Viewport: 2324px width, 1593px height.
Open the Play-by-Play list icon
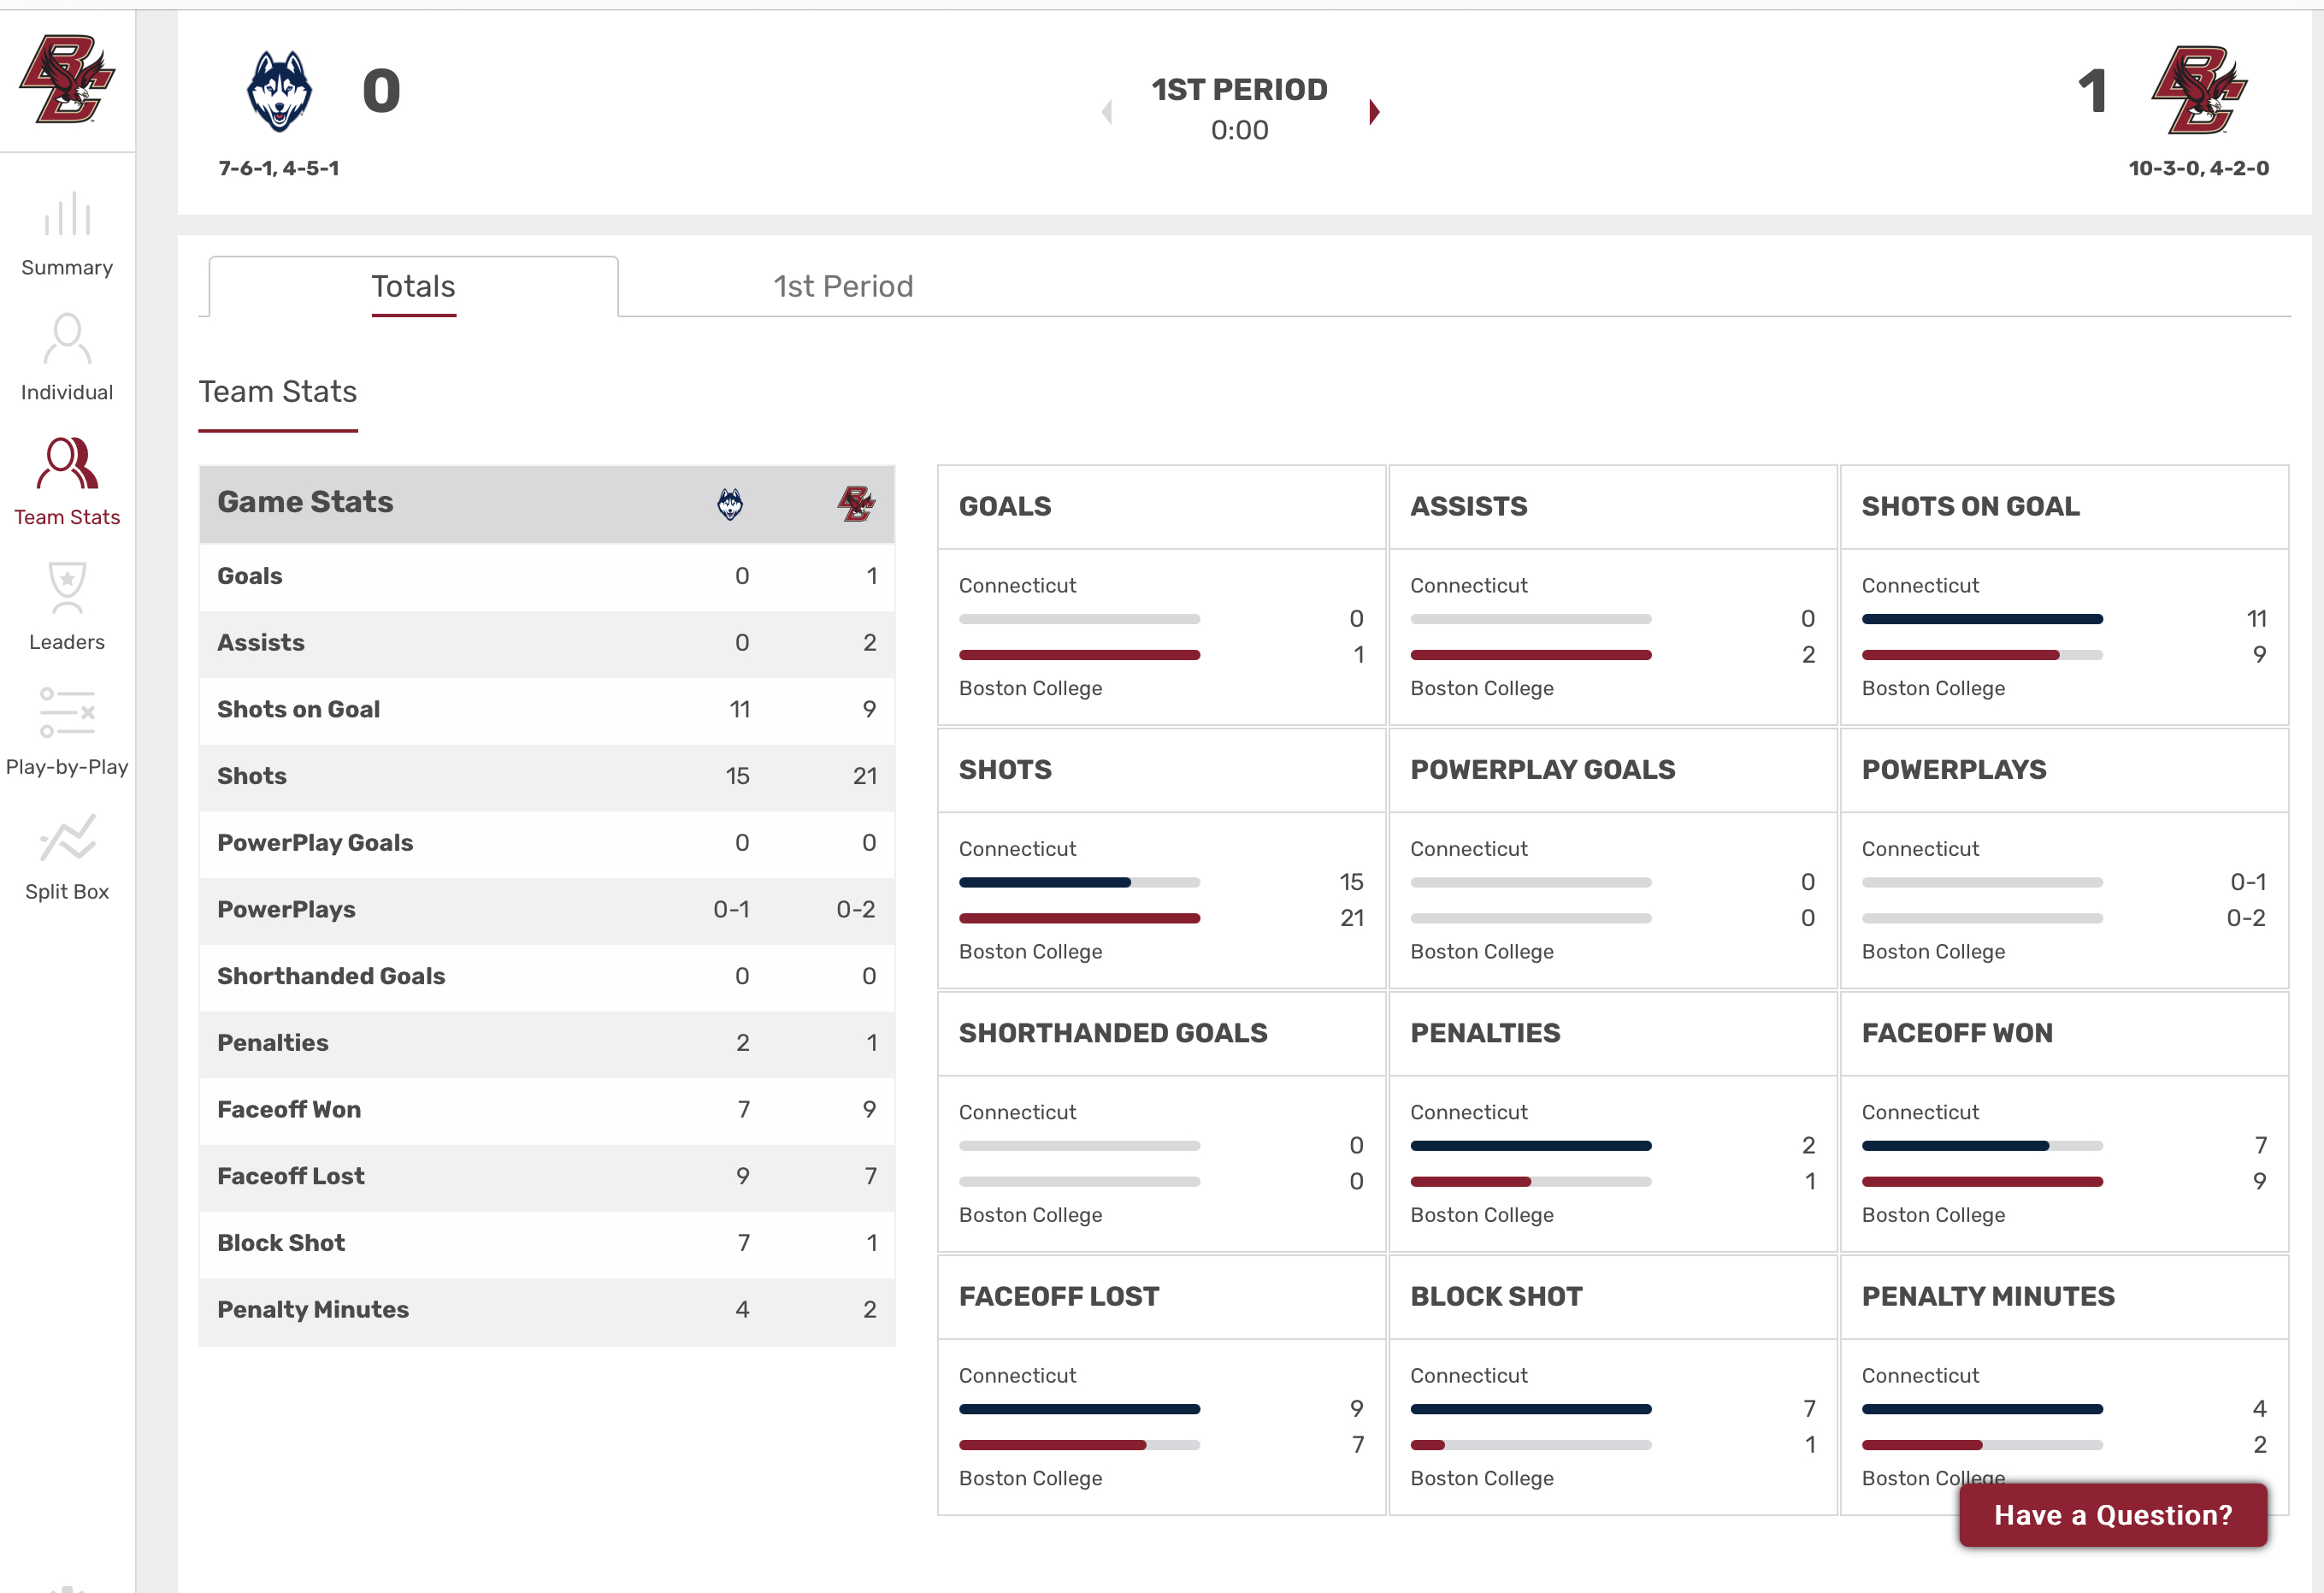point(67,712)
